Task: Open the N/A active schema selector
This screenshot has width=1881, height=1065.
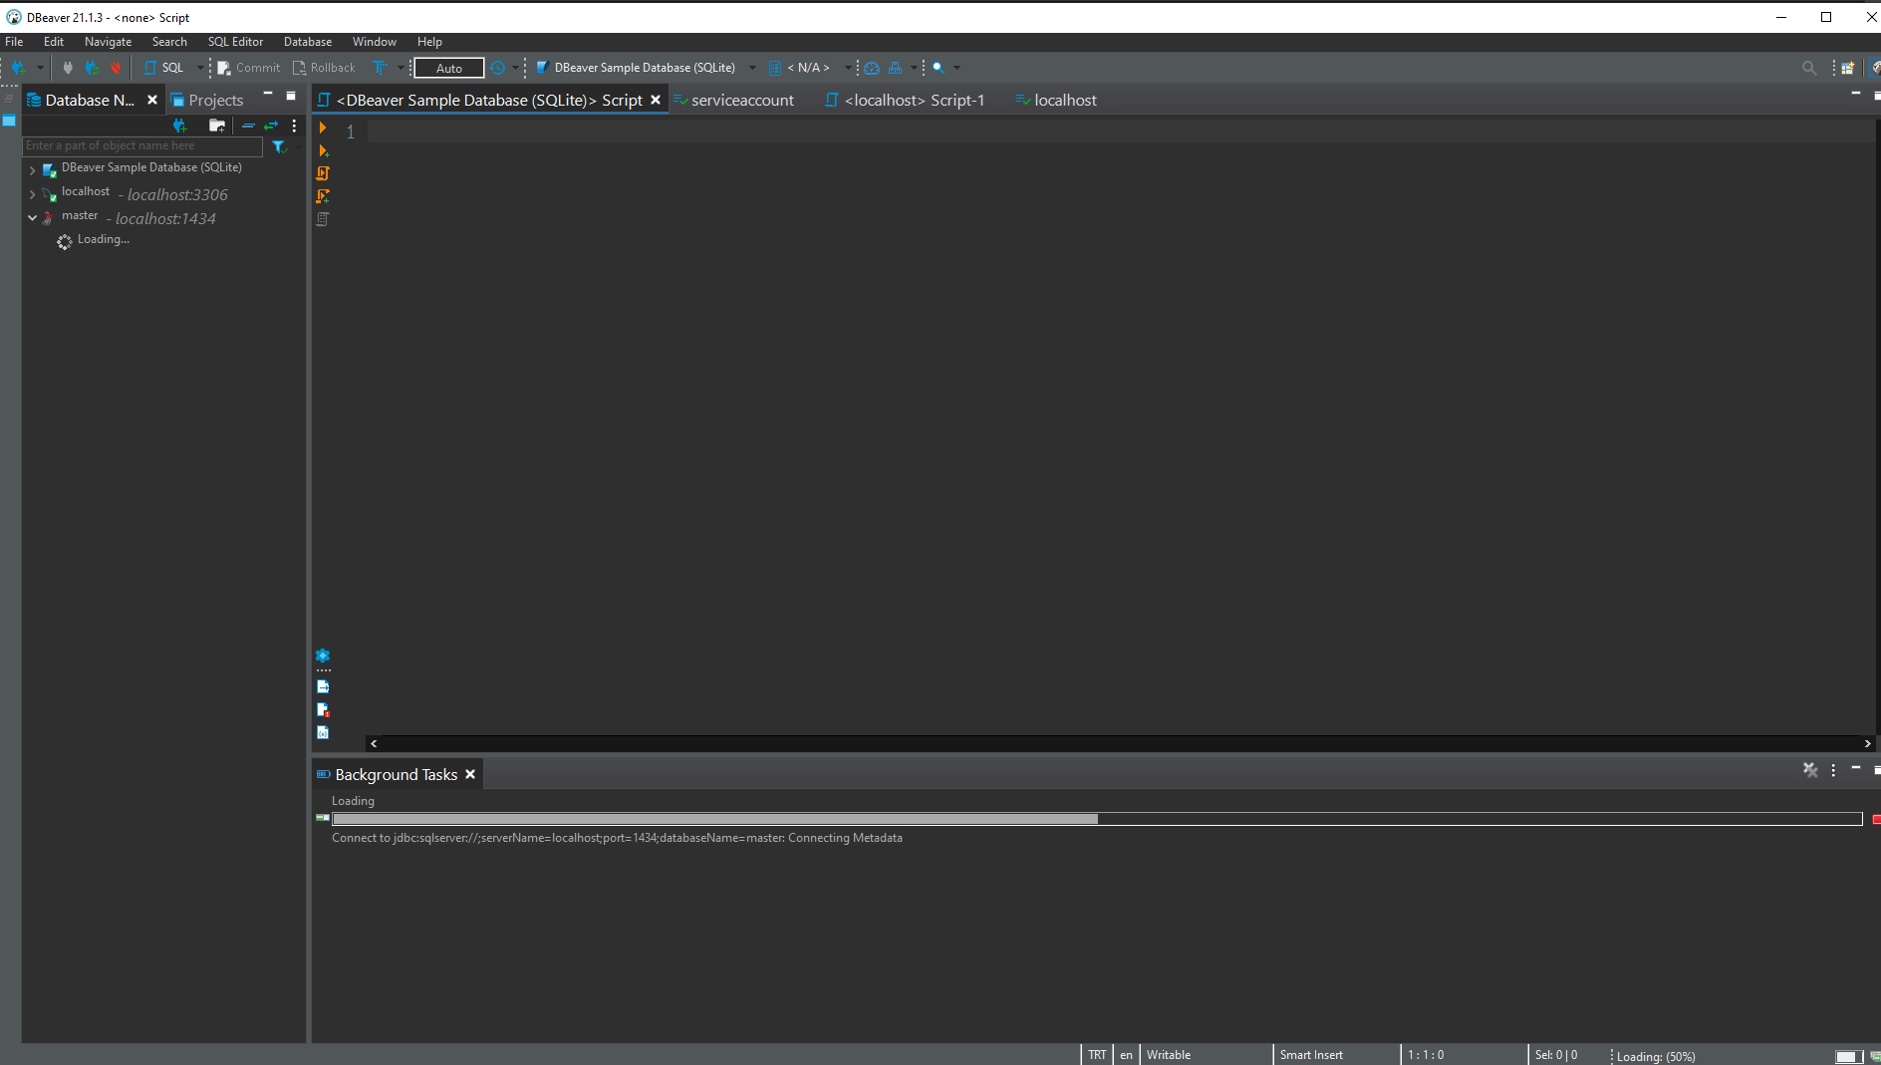Action: [809, 68]
